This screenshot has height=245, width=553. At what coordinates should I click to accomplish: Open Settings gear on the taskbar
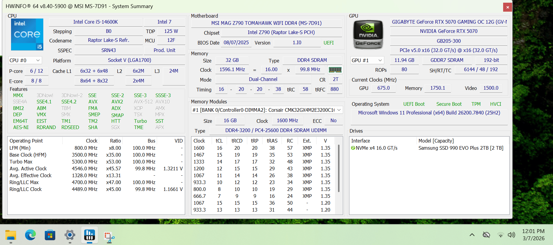click(70, 235)
